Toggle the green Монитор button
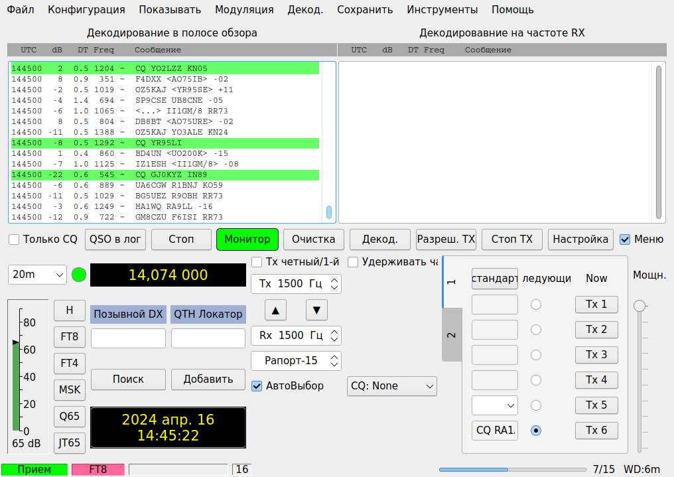The image size is (674, 477). point(247,239)
